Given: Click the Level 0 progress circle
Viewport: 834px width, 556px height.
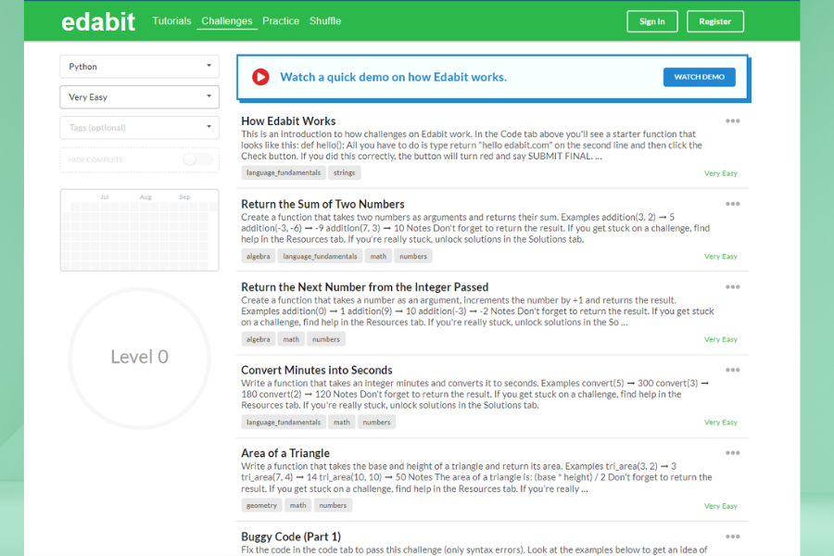Looking at the screenshot, I should point(139,357).
